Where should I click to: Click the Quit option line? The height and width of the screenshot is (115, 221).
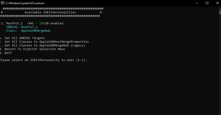7,53
